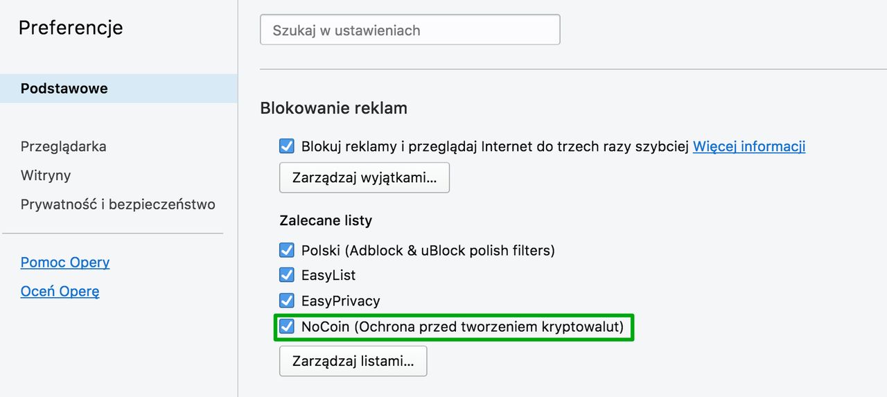887x397 pixels.
Task: Focus the Szukaj w ustawieniach search field
Action: [x=410, y=30]
